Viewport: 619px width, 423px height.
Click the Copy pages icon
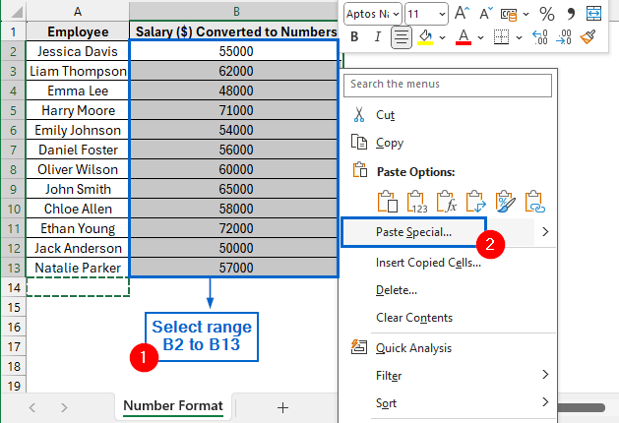coord(359,142)
